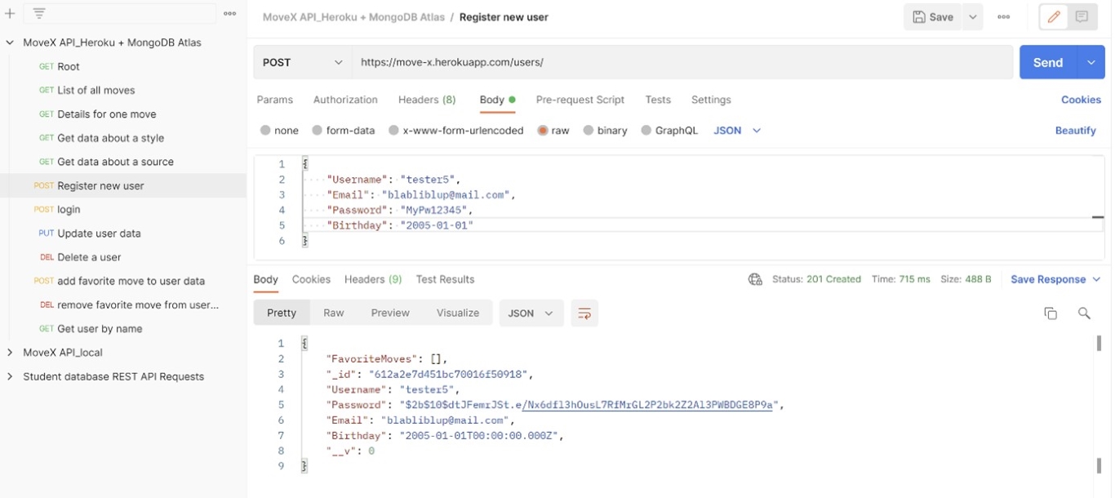Viewport: 1115px width, 498px height.
Task: Open the filter icon in sidebar search
Action: 38,13
